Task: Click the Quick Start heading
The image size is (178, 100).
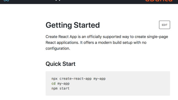Action: pos(61,64)
